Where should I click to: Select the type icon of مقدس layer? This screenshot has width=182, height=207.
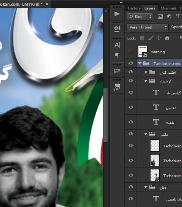click(156, 107)
